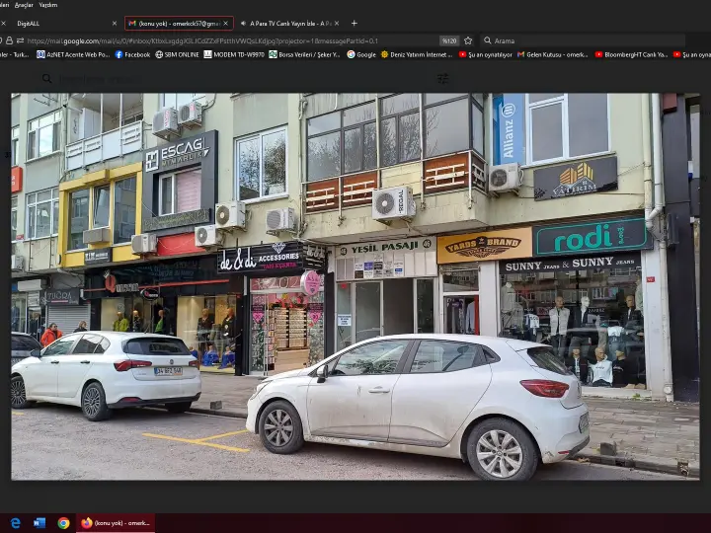Open BloombergHT Canlı Yayın bookmark
Viewport: 711px width, 533px height.
[x=631, y=54]
